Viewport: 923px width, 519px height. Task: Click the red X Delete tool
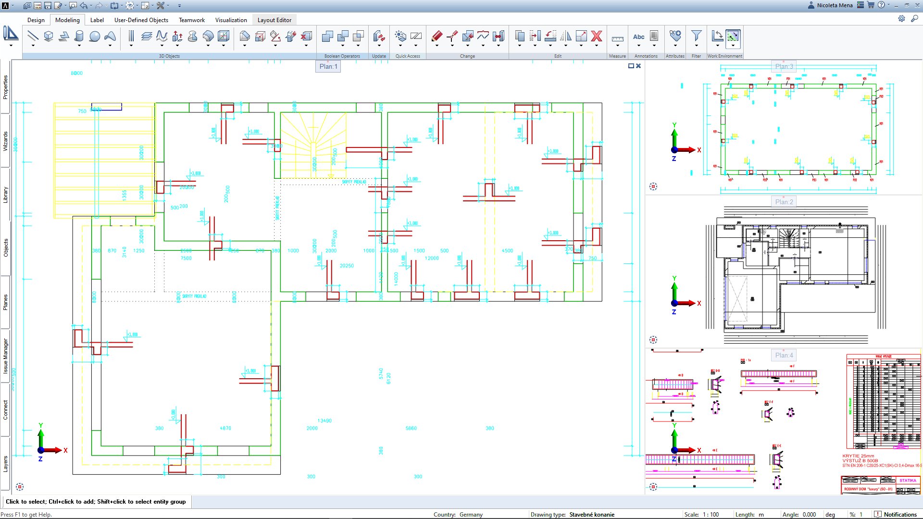[x=597, y=36]
